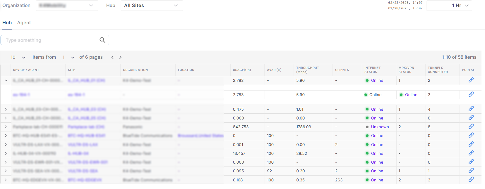This screenshot has width=485, height=189.
Task: Click portal link icon for 263 clients row
Action: pyautogui.click(x=471, y=180)
